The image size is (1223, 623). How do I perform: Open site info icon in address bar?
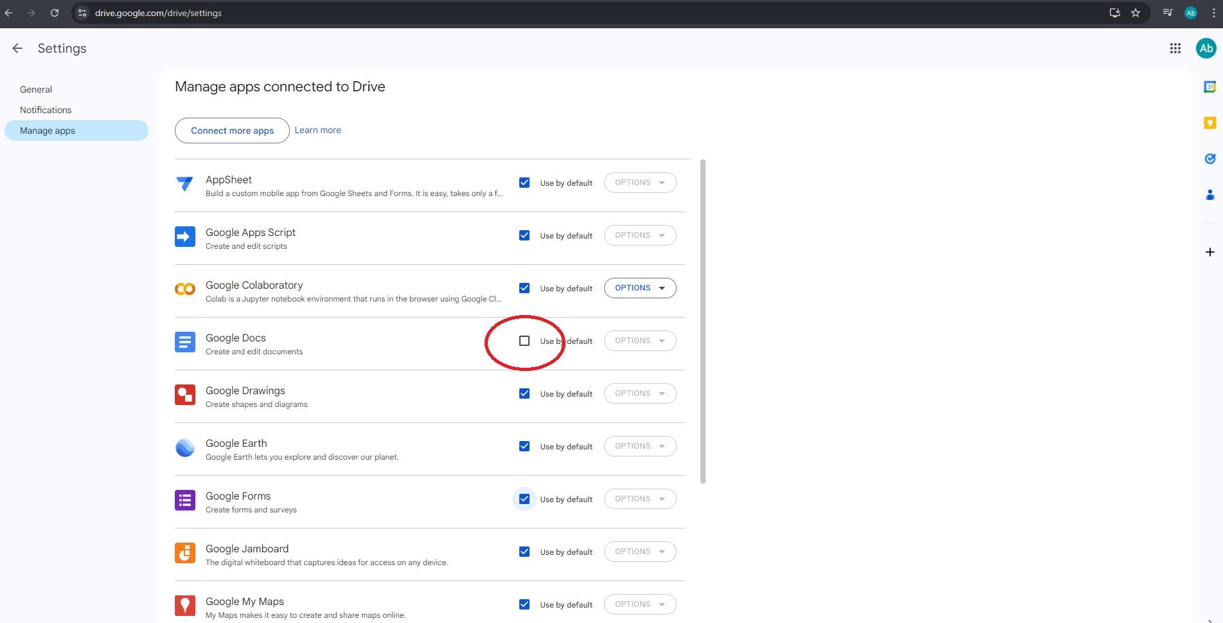[82, 13]
